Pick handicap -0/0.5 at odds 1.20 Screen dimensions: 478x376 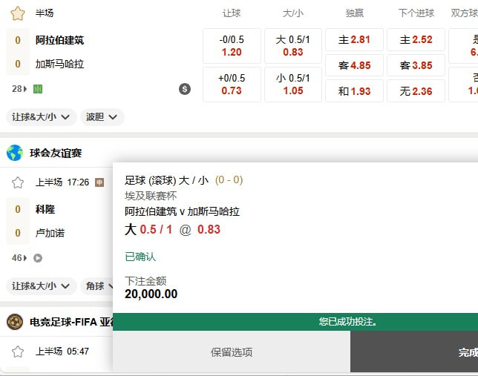pyautogui.click(x=231, y=46)
